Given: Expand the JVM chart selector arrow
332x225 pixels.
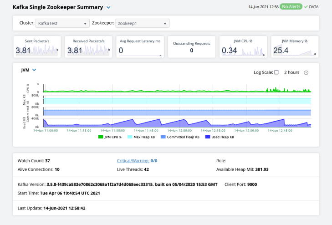Looking at the screenshot, I should pyautogui.click(x=34, y=70).
